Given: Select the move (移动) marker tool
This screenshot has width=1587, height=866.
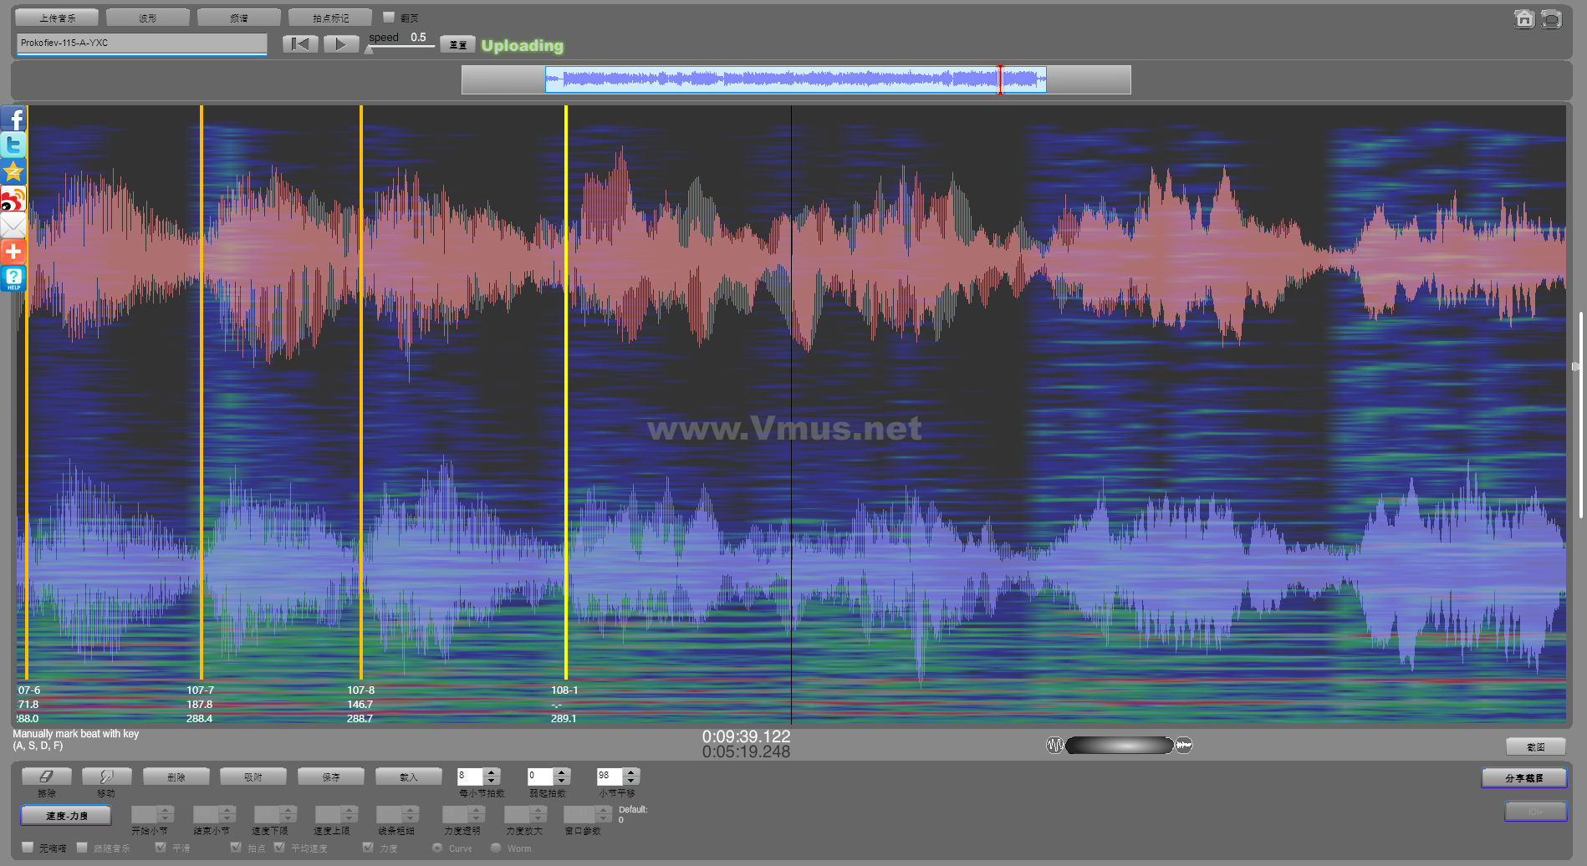Looking at the screenshot, I should (x=106, y=777).
